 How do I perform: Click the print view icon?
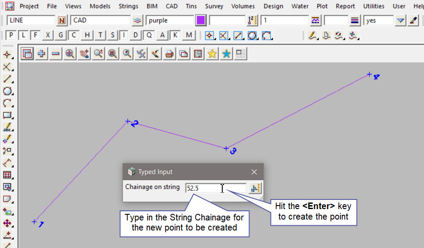170,54
